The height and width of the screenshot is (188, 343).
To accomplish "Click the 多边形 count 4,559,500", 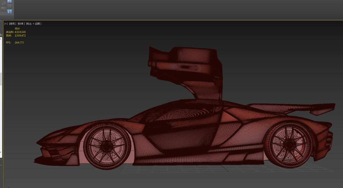I will [x=20, y=32].
